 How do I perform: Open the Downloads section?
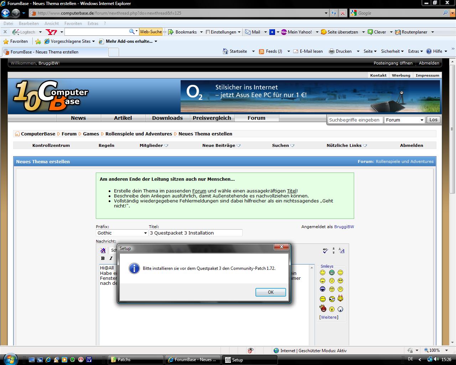point(167,118)
